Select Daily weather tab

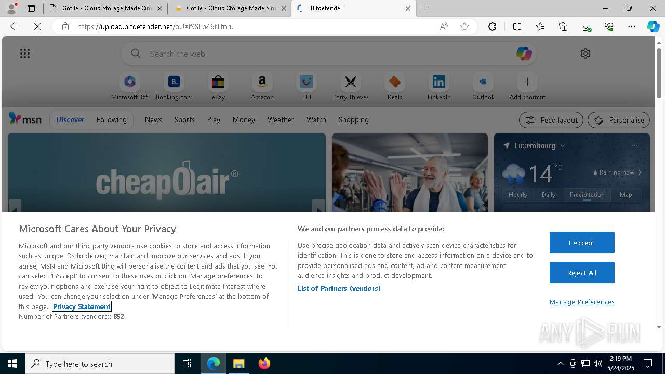[549, 195]
